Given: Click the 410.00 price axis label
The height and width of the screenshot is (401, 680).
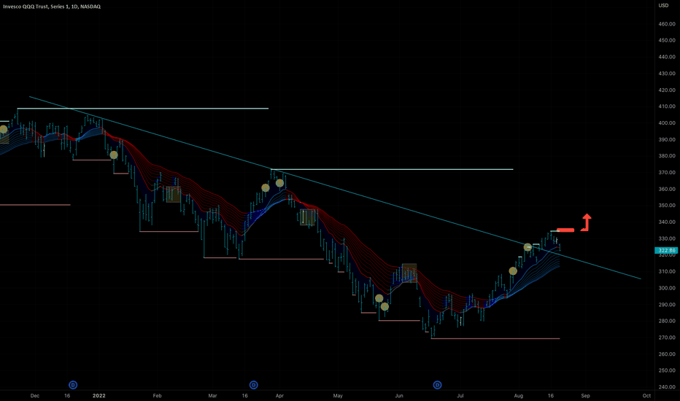Looking at the screenshot, I should pyautogui.click(x=667, y=106).
